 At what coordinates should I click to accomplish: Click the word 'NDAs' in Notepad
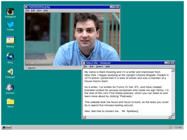pos(160,90)
